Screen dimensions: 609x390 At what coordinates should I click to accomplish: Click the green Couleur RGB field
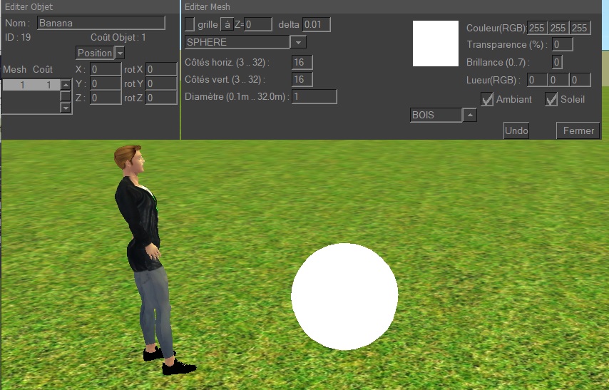(x=558, y=28)
